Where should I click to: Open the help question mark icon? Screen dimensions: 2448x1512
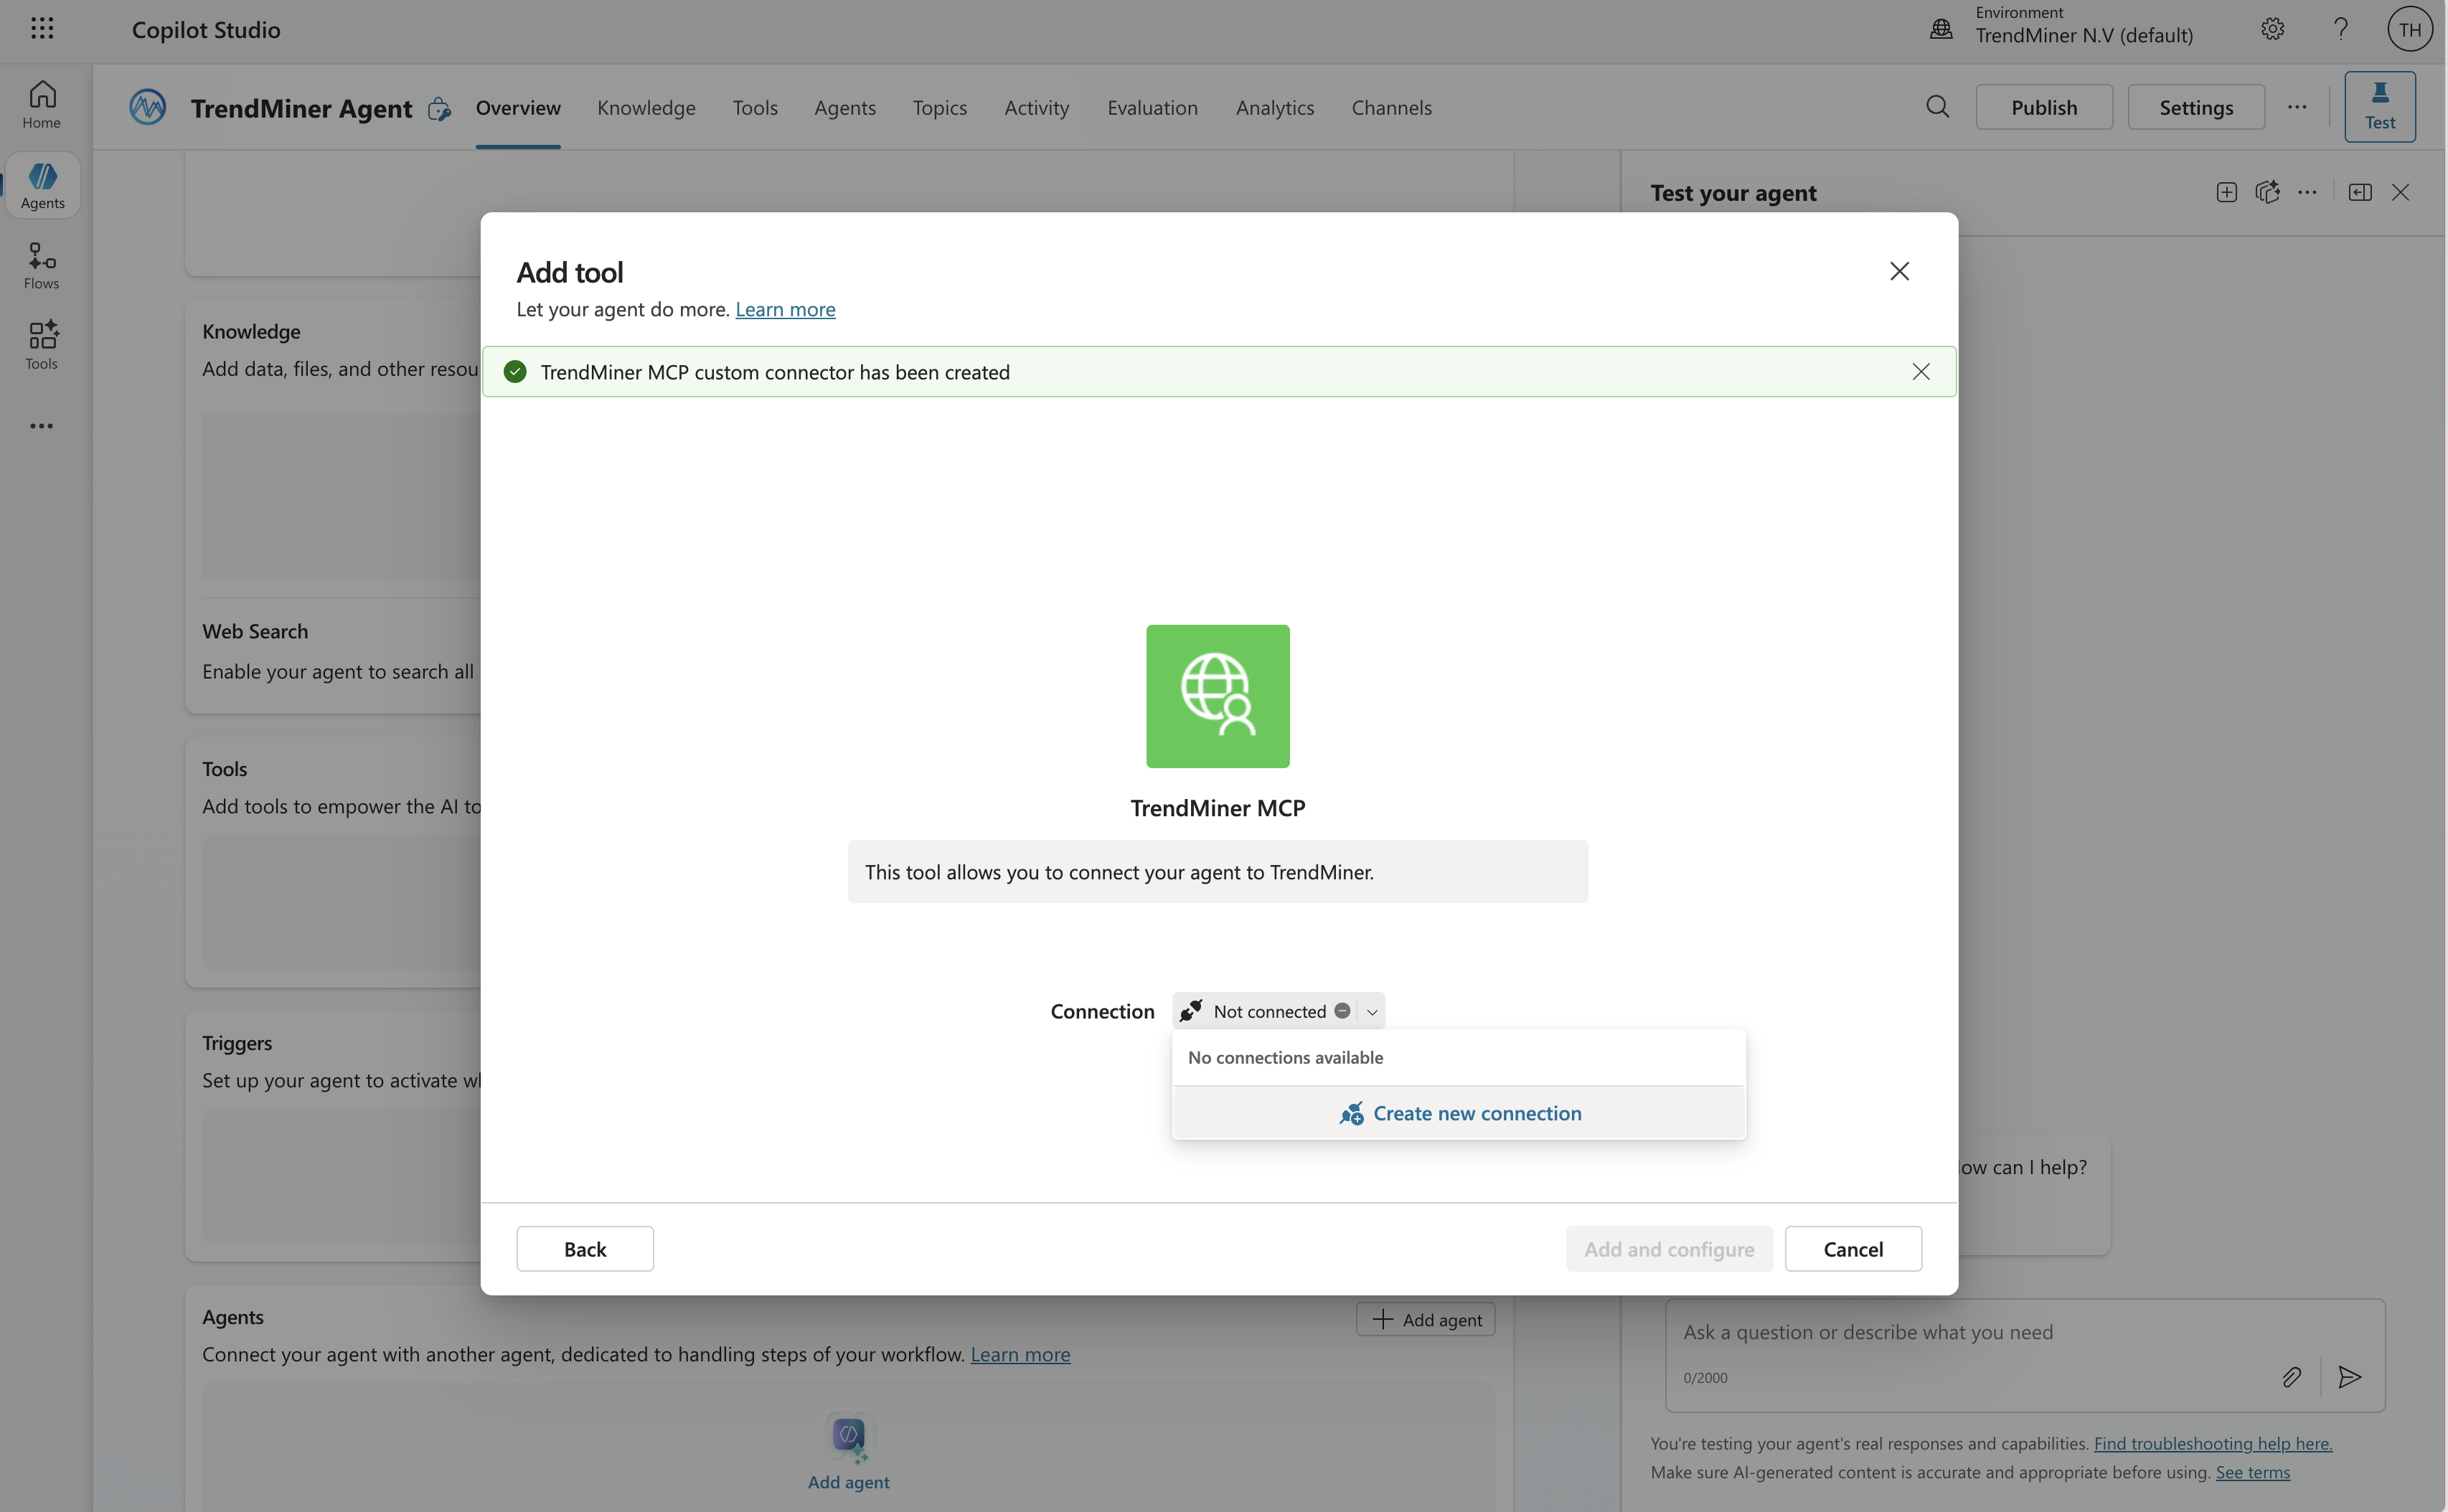click(x=2340, y=29)
